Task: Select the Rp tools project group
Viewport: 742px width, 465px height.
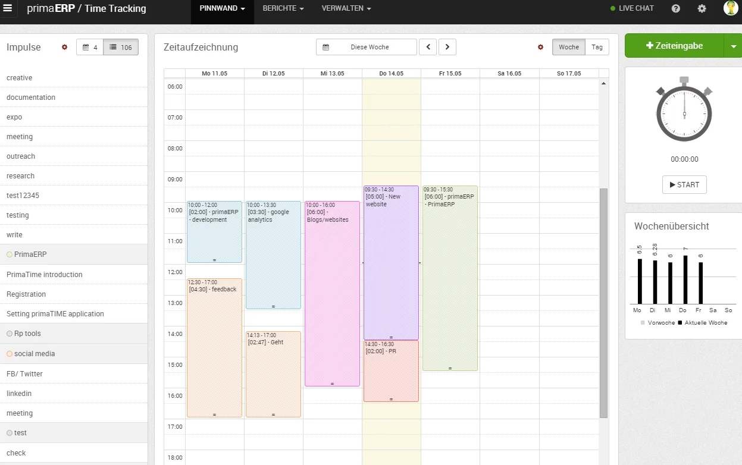Action: point(74,334)
